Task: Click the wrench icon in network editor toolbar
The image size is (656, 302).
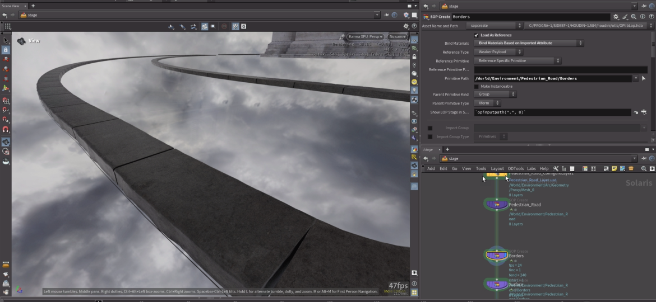Action: tap(556, 168)
